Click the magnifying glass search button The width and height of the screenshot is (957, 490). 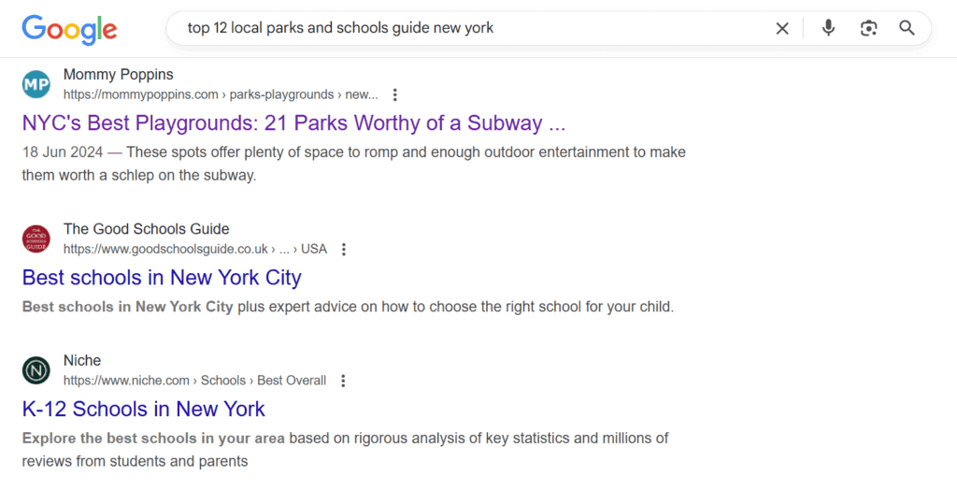(x=907, y=28)
